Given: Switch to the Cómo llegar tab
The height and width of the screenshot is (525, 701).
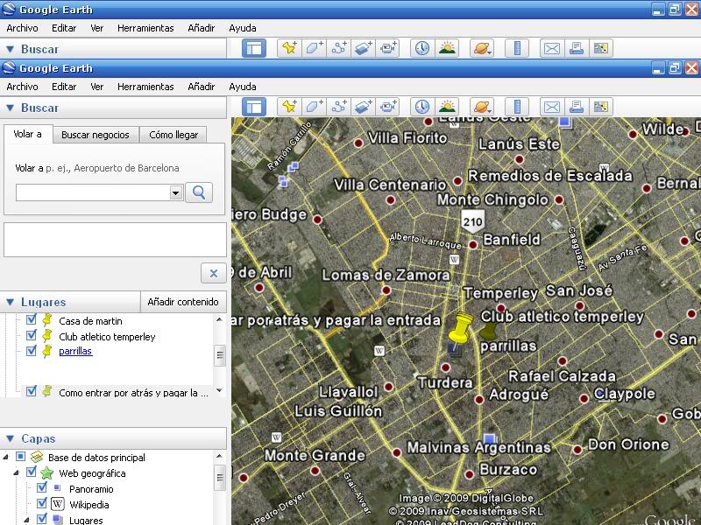Looking at the screenshot, I should click(x=173, y=135).
